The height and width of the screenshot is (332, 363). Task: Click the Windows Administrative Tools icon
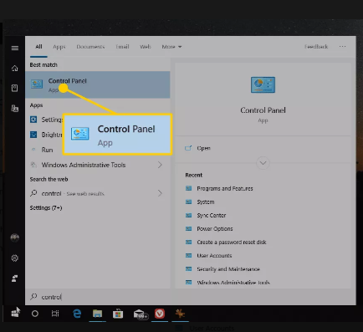tap(33, 165)
